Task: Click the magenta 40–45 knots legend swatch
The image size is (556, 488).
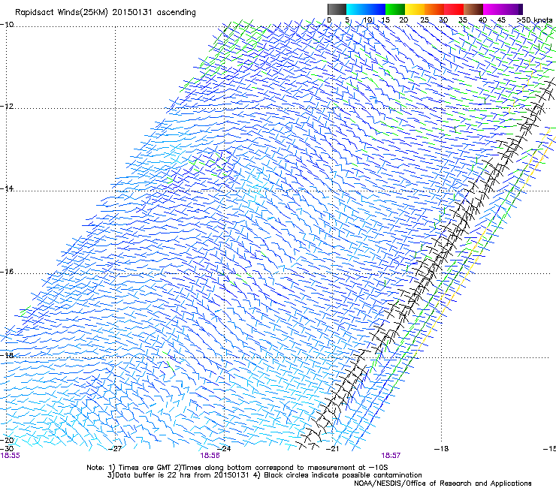Action: tap(493, 9)
